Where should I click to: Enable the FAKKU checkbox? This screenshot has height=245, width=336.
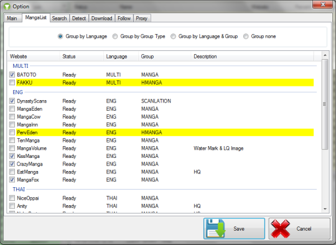[x=12, y=83]
